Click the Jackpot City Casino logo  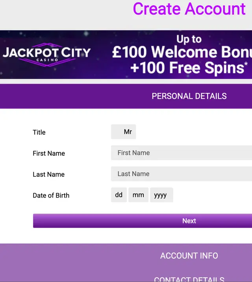point(47,54)
